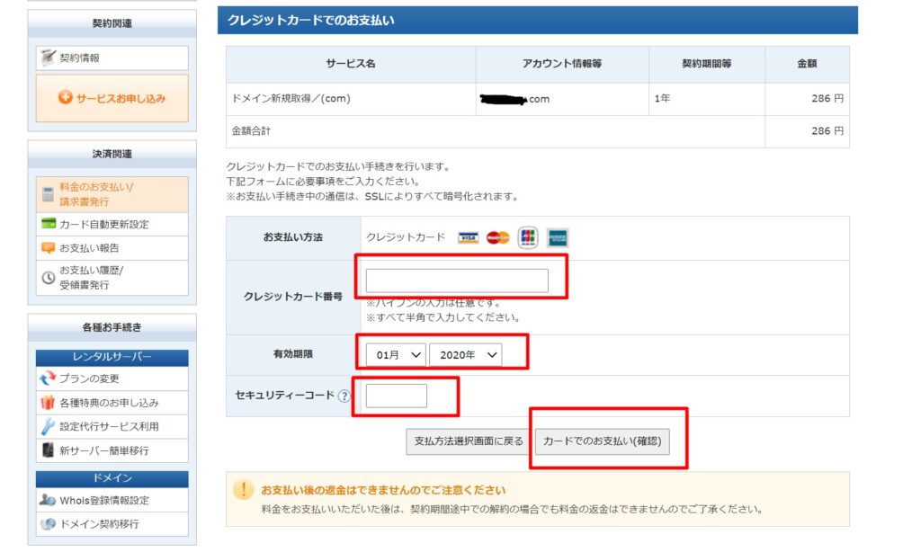Viewport: 921px width, 552px height.
Task: Click the 各種お手続き sidebar section title
Action: point(112,327)
